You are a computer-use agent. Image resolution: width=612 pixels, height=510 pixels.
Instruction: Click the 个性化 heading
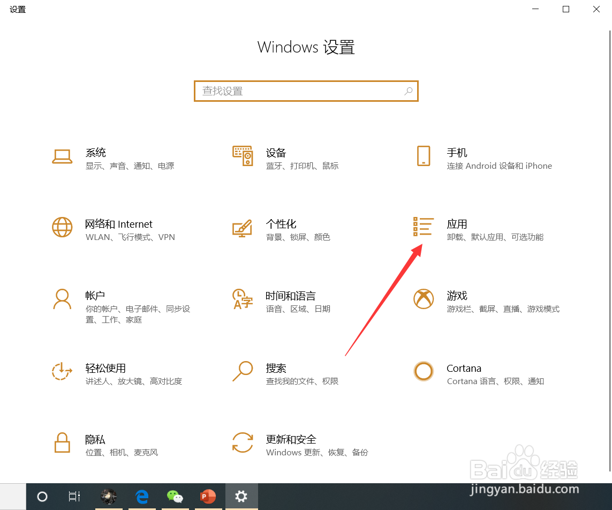(281, 224)
